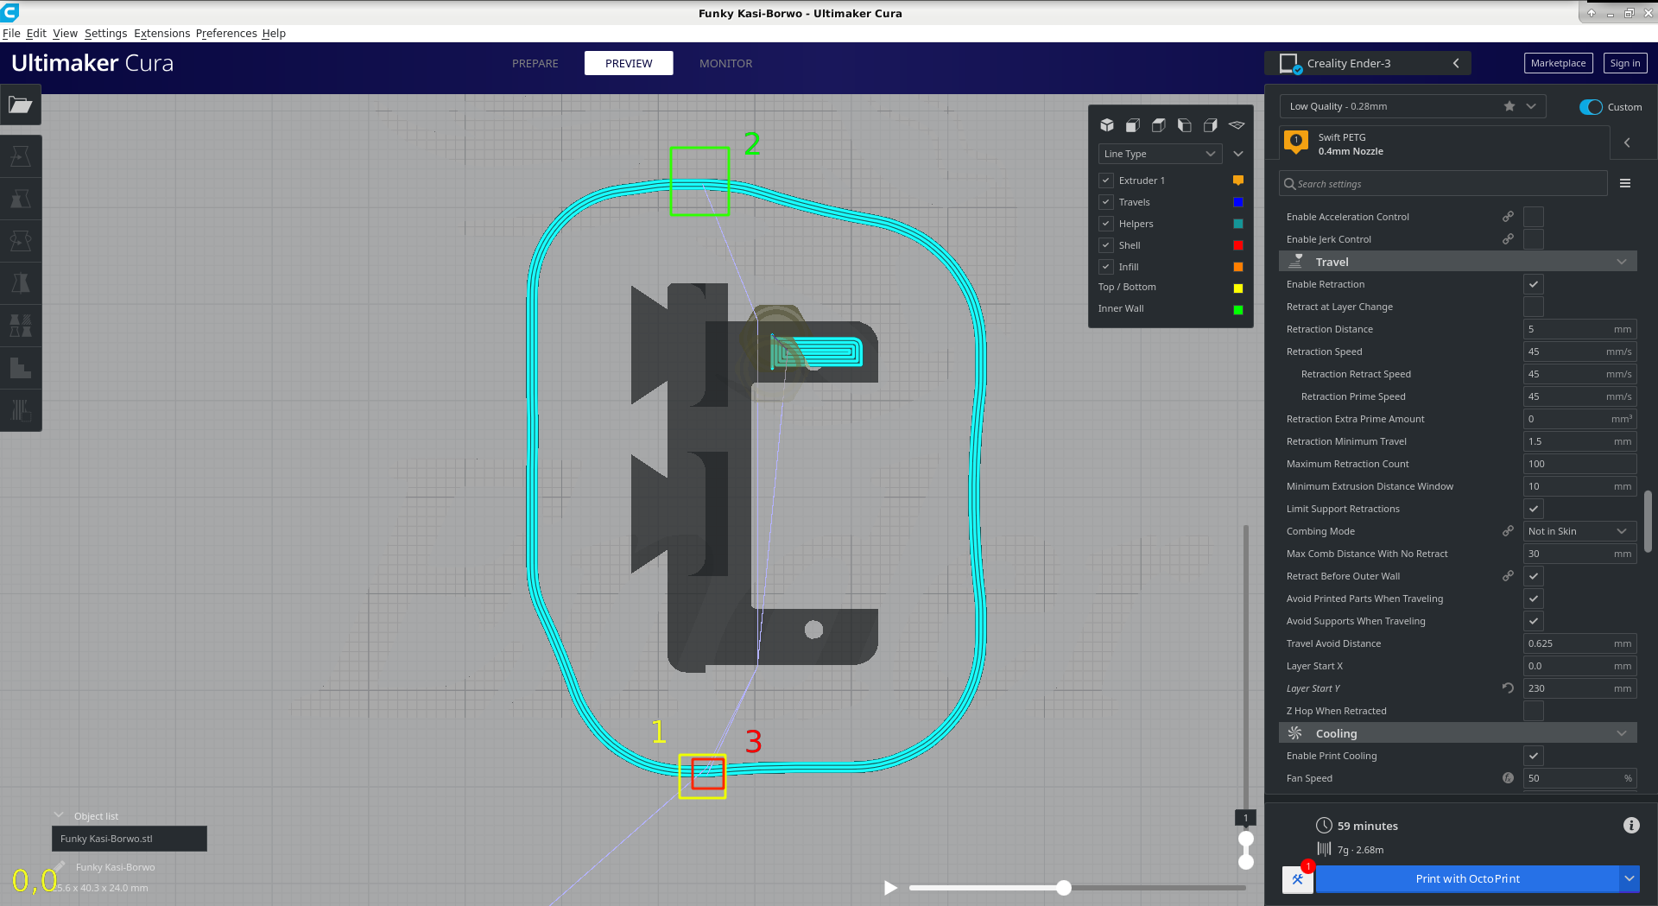This screenshot has width=1658, height=906.
Task: Open a file with the folder icon
Action: 21,105
